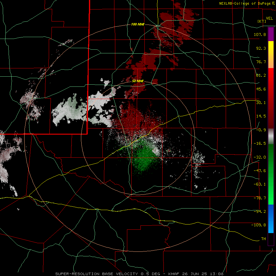Select the -32.0 velocity scale value
Screen dimensions: 276x276
click(260, 157)
